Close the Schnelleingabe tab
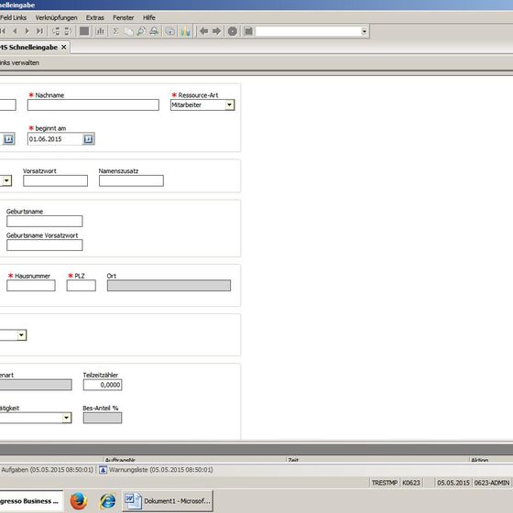Viewport: 513px width, 513px height. point(64,48)
